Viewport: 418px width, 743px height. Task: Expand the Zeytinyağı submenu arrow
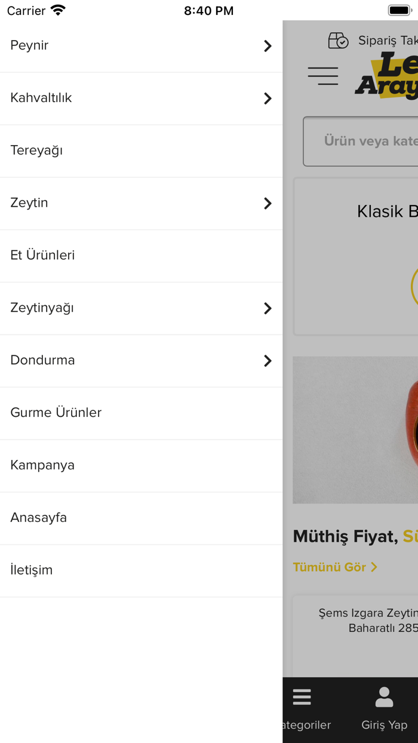tap(268, 308)
